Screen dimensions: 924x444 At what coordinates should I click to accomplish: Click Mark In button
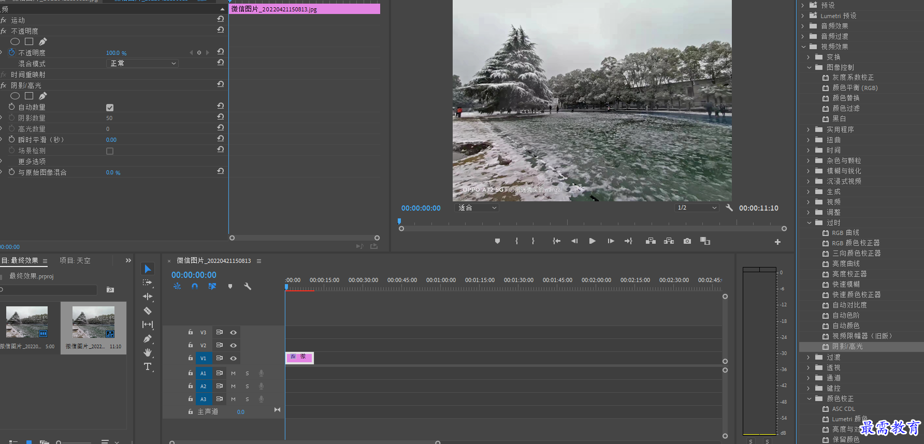click(516, 241)
